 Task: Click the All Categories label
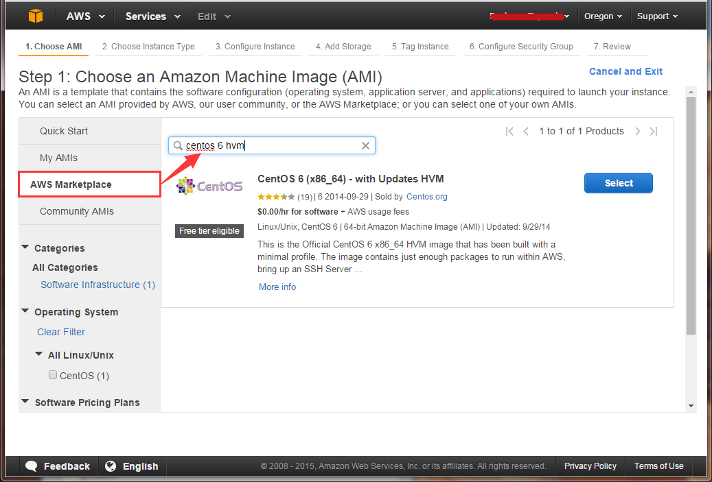(x=65, y=267)
